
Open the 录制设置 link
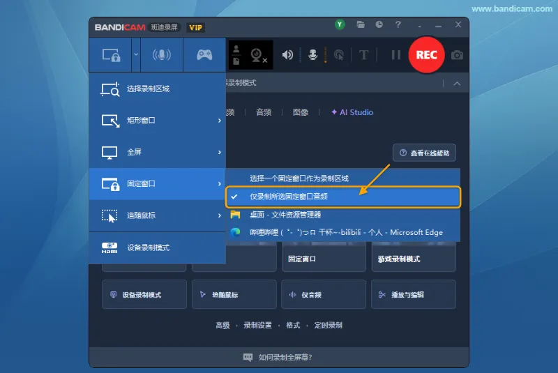pos(257,326)
